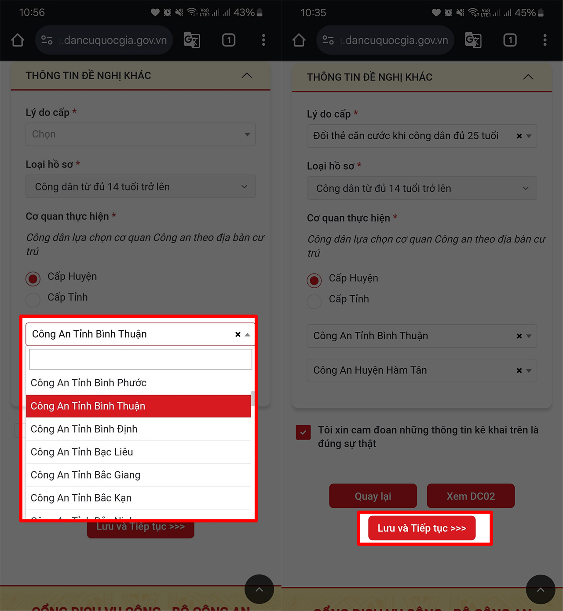Clear left Công An Tỉnh Bình Thuận selection
The width and height of the screenshot is (563, 611).
tap(238, 334)
